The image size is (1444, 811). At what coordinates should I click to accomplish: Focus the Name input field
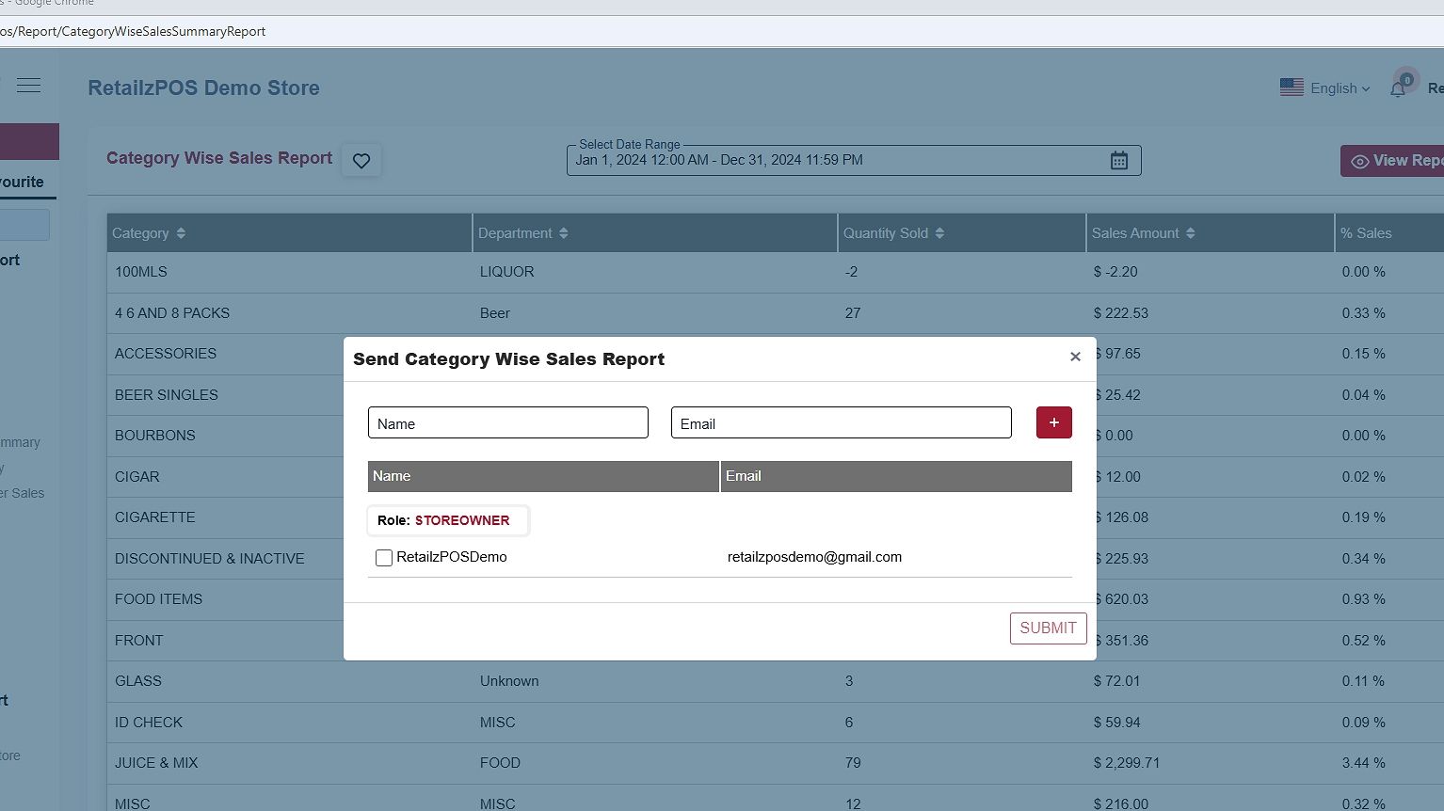click(507, 423)
